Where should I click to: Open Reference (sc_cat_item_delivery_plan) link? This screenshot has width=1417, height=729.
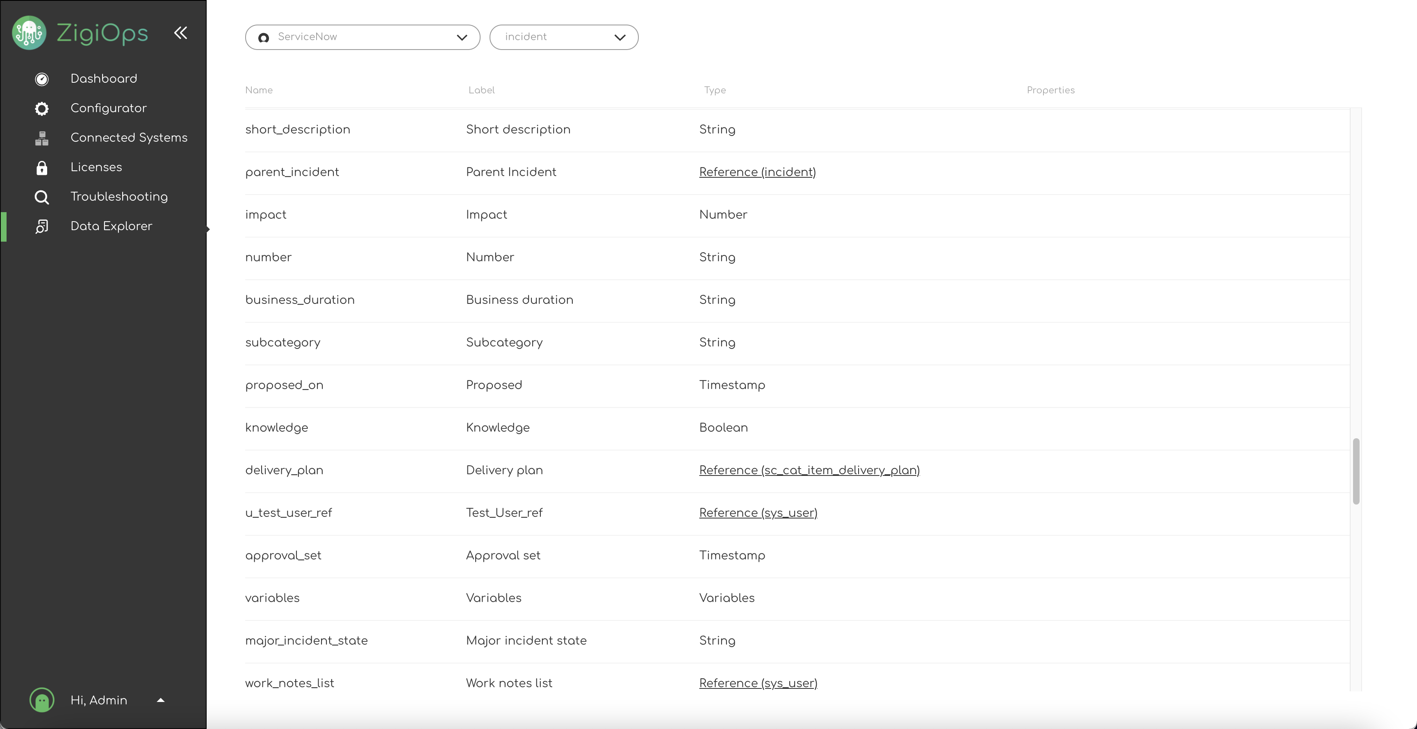click(x=809, y=471)
